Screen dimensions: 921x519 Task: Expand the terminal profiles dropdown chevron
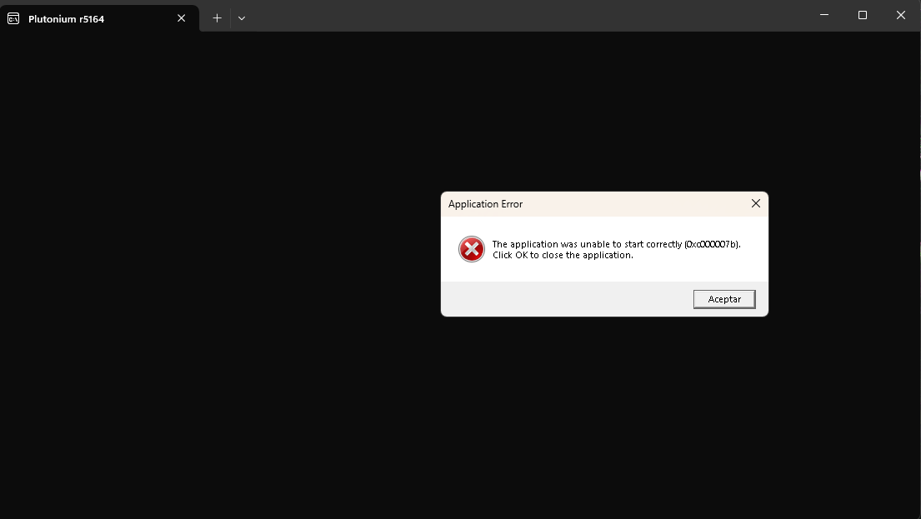click(242, 18)
